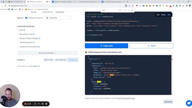Click info icon after request credits text
This screenshot has width=192, height=108.
pyautogui.click(x=39, y=66)
